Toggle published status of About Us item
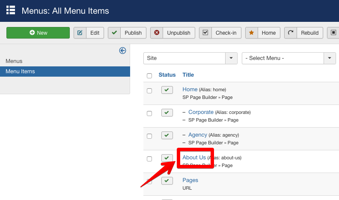This screenshot has width=339, height=200. point(167,158)
